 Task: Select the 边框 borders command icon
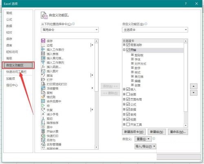coord(43,45)
